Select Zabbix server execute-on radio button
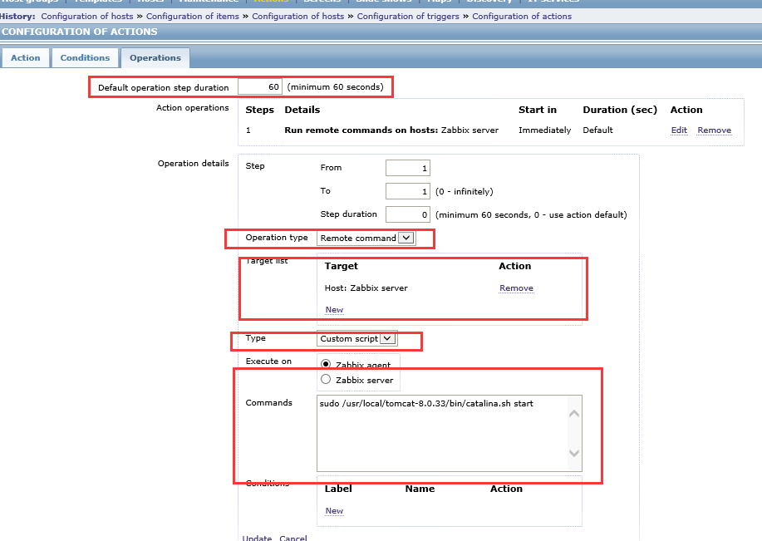Viewport: 762px width, 541px height. [x=326, y=380]
